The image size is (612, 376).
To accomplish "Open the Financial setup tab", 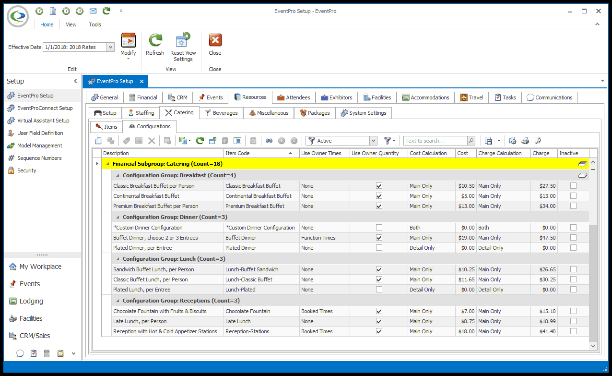I will tap(143, 97).
